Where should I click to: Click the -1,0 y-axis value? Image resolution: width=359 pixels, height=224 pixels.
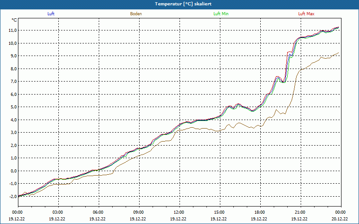13,184
